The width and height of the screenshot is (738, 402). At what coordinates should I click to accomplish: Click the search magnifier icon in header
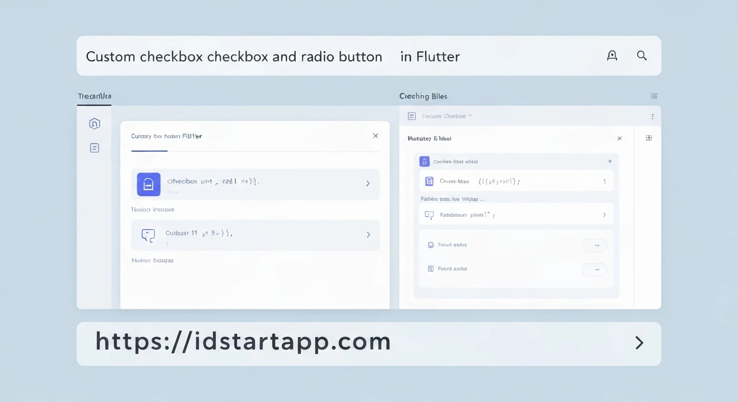(x=642, y=55)
